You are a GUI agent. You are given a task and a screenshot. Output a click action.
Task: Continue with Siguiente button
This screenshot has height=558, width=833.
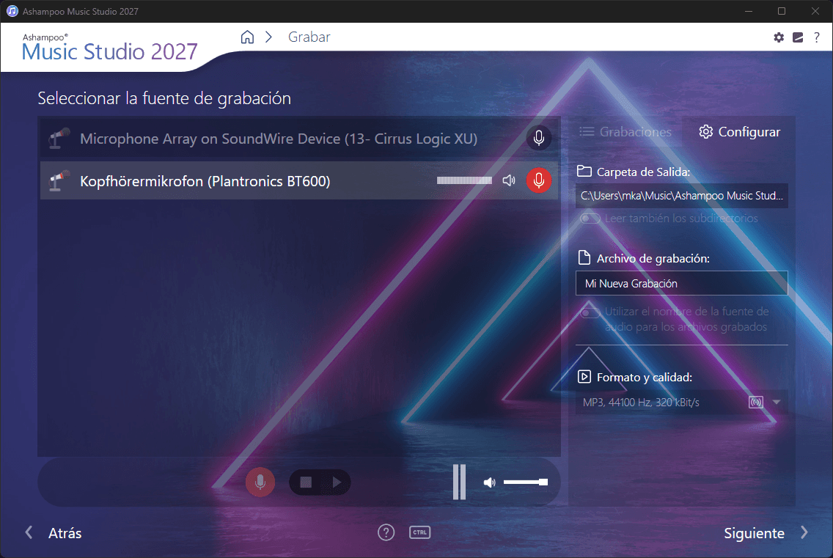[754, 533]
